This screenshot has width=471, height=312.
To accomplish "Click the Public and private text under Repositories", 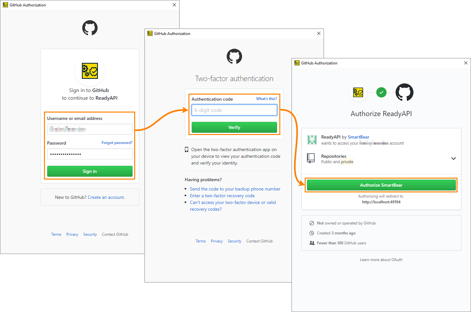I will (x=337, y=162).
